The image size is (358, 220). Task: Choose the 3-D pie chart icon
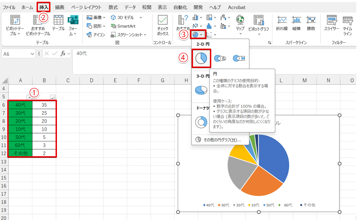[x=201, y=90]
